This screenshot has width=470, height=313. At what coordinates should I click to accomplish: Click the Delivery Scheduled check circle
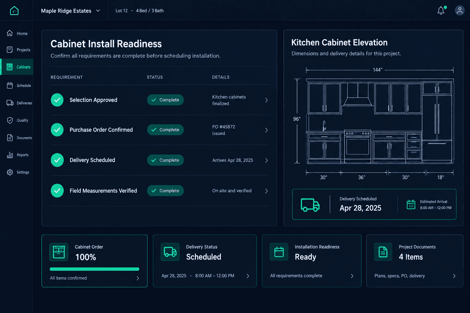pos(57,160)
